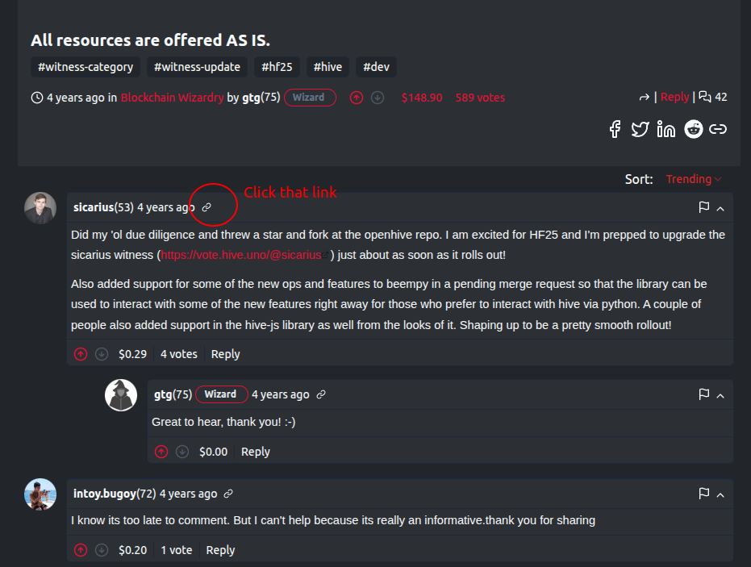751x567 pixels.
Task: Upvote the sicarius comment
Action: pos(81,354)
